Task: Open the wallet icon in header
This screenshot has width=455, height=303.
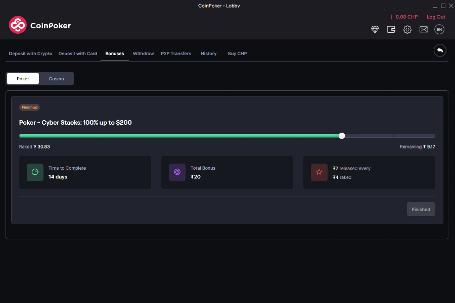Action: [391, 30]
